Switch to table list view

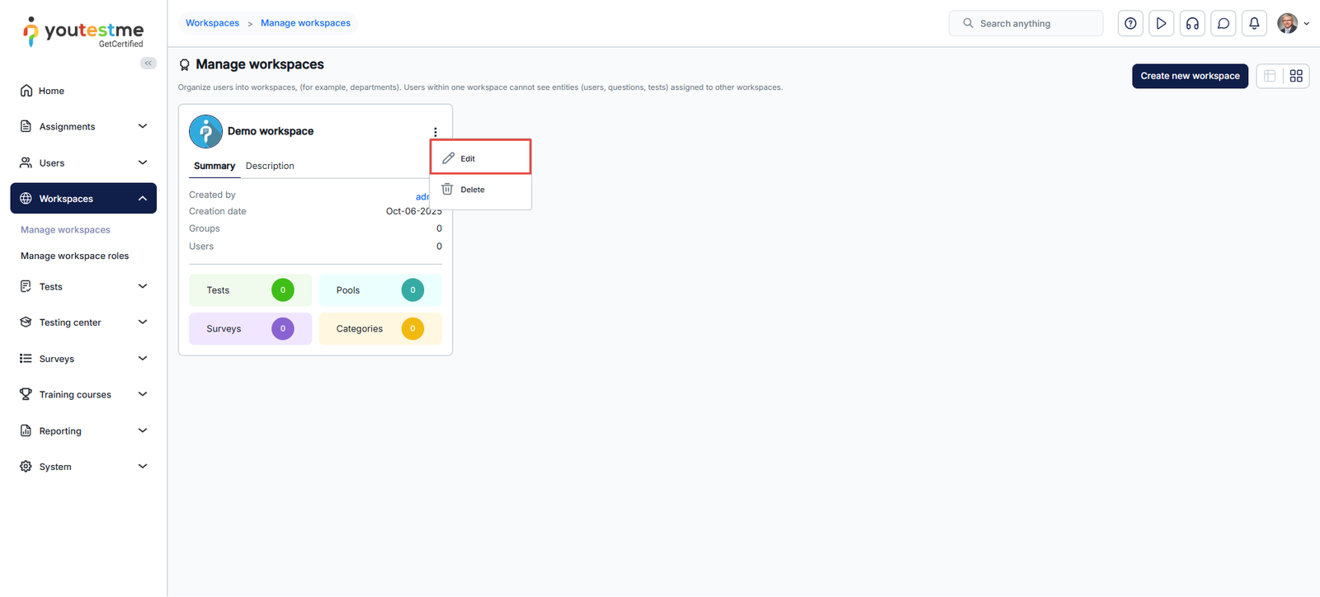pos(1270,76)
